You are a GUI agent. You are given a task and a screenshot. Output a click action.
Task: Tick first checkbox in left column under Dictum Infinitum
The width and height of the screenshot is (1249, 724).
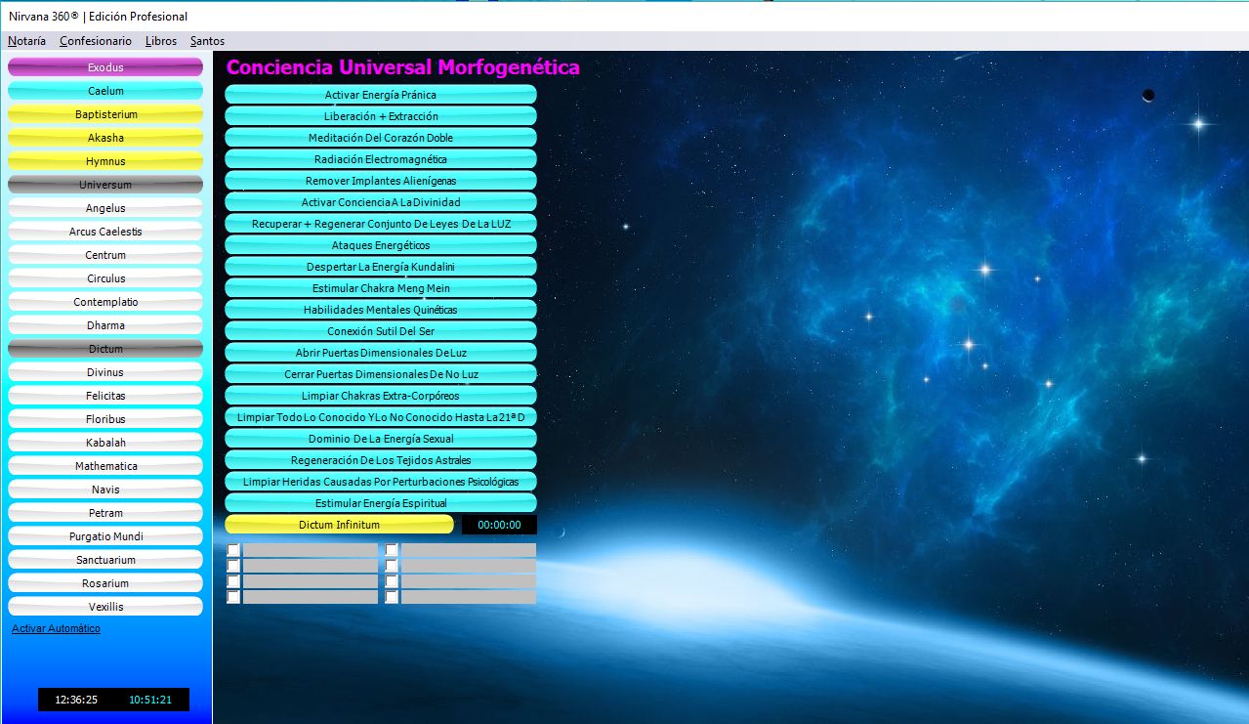[x=233, y=550]
